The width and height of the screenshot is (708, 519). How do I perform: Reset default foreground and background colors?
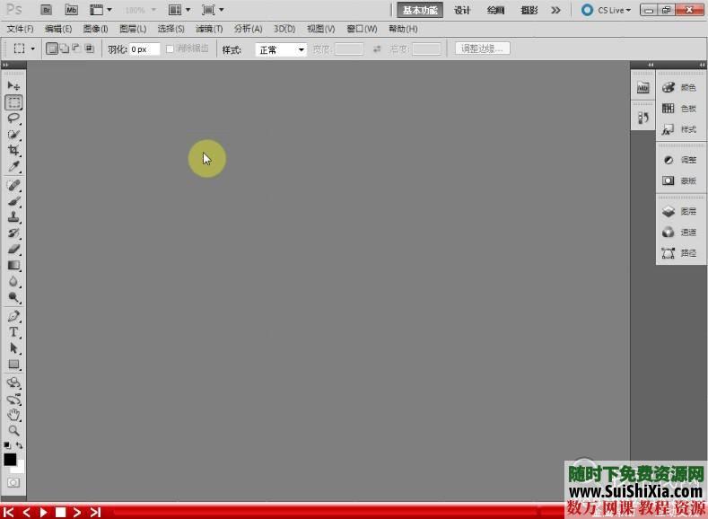point(7,445)
